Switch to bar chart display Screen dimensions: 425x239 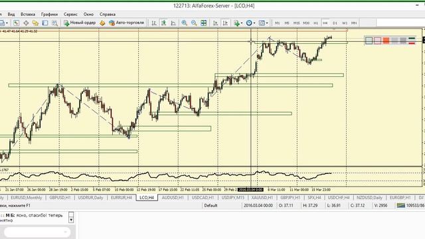click(x=154, y=23)
